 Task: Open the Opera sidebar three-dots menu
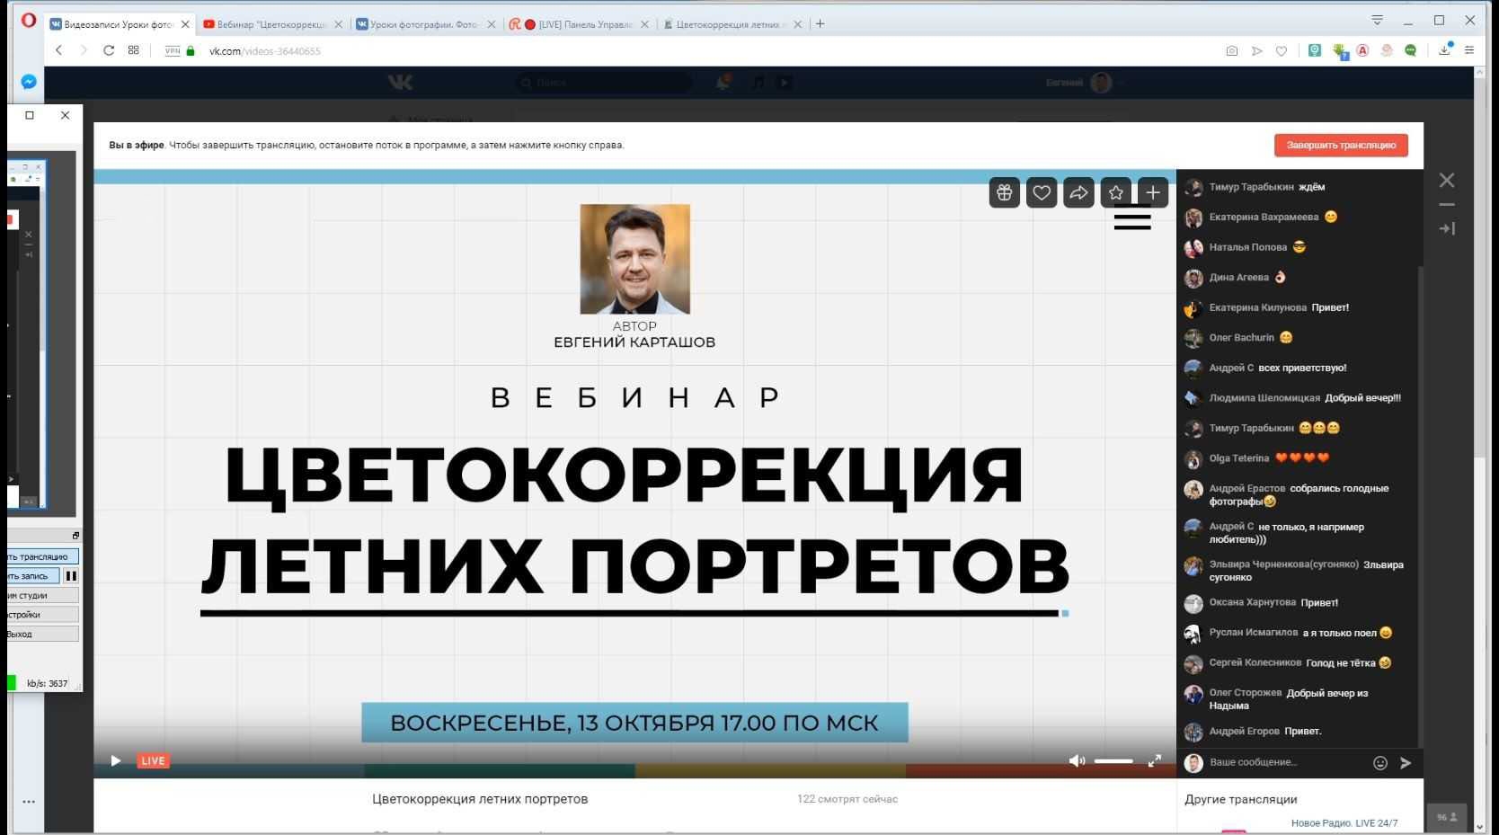(x=29, y=801)
